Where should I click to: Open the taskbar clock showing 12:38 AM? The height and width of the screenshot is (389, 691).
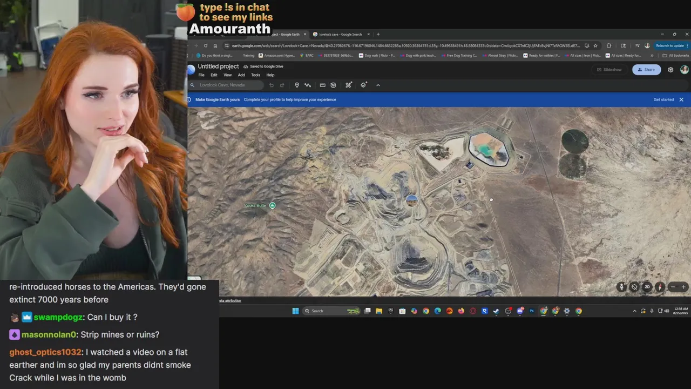point(681,311)
